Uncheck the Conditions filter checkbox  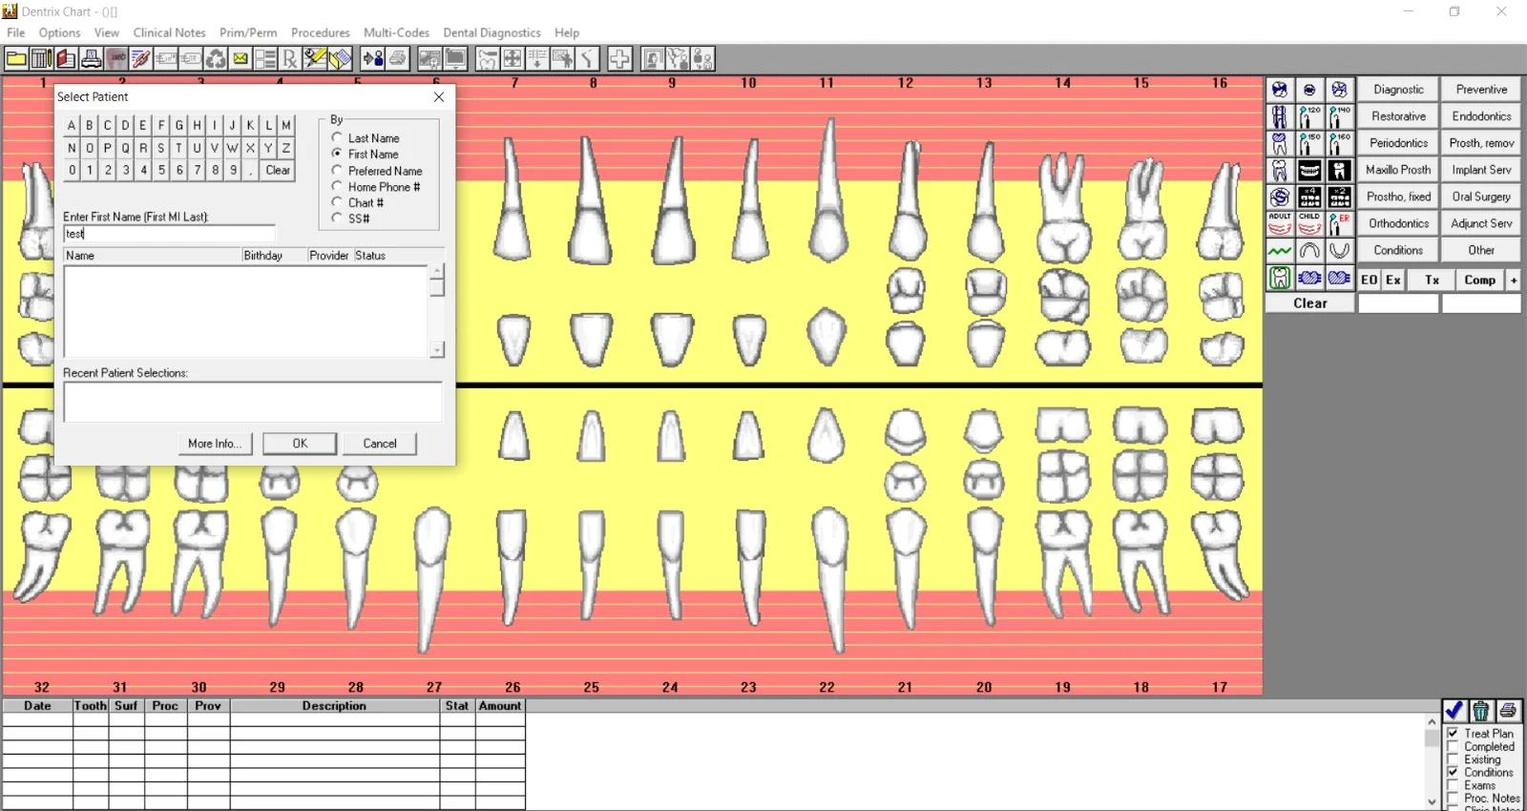(x=1453, y=772)
